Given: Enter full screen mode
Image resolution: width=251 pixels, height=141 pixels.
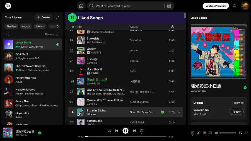Looking at the screenshot, I should coord(247,133).
